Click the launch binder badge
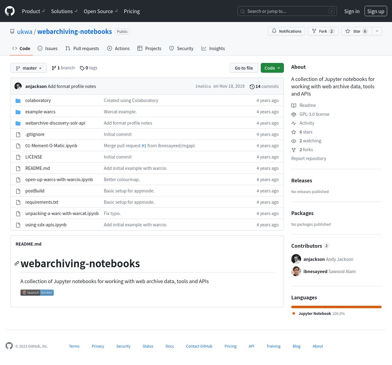 [x=37, y=293]
